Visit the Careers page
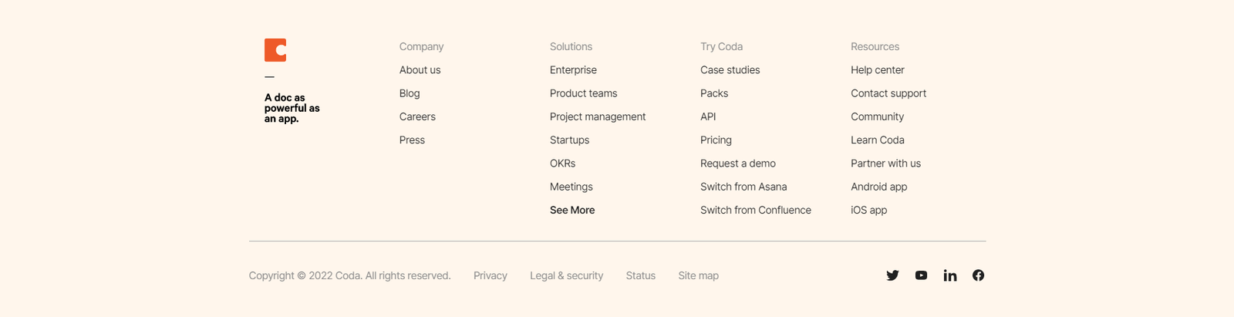 pyautogui.click(x=417, y=116)
